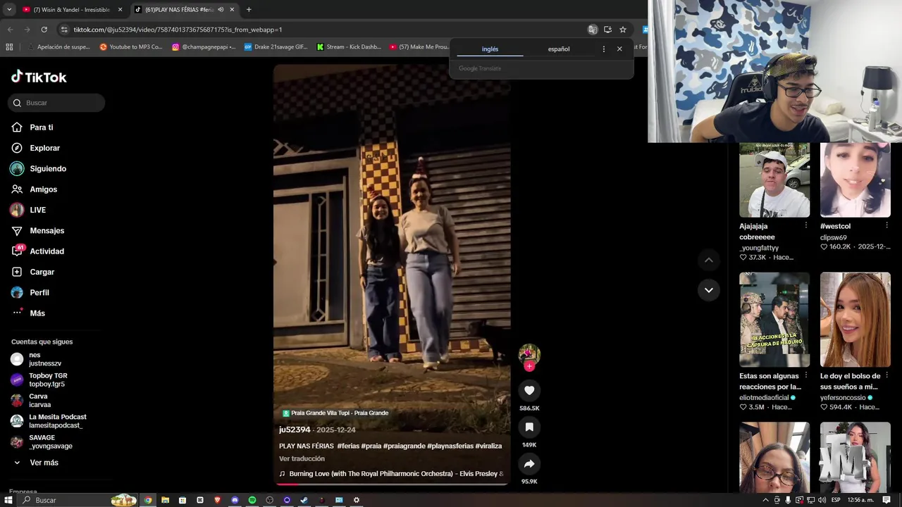Save the video with the bookmark icon
The width and height of the screenshot is (902, 507).
tap(529, 427)
